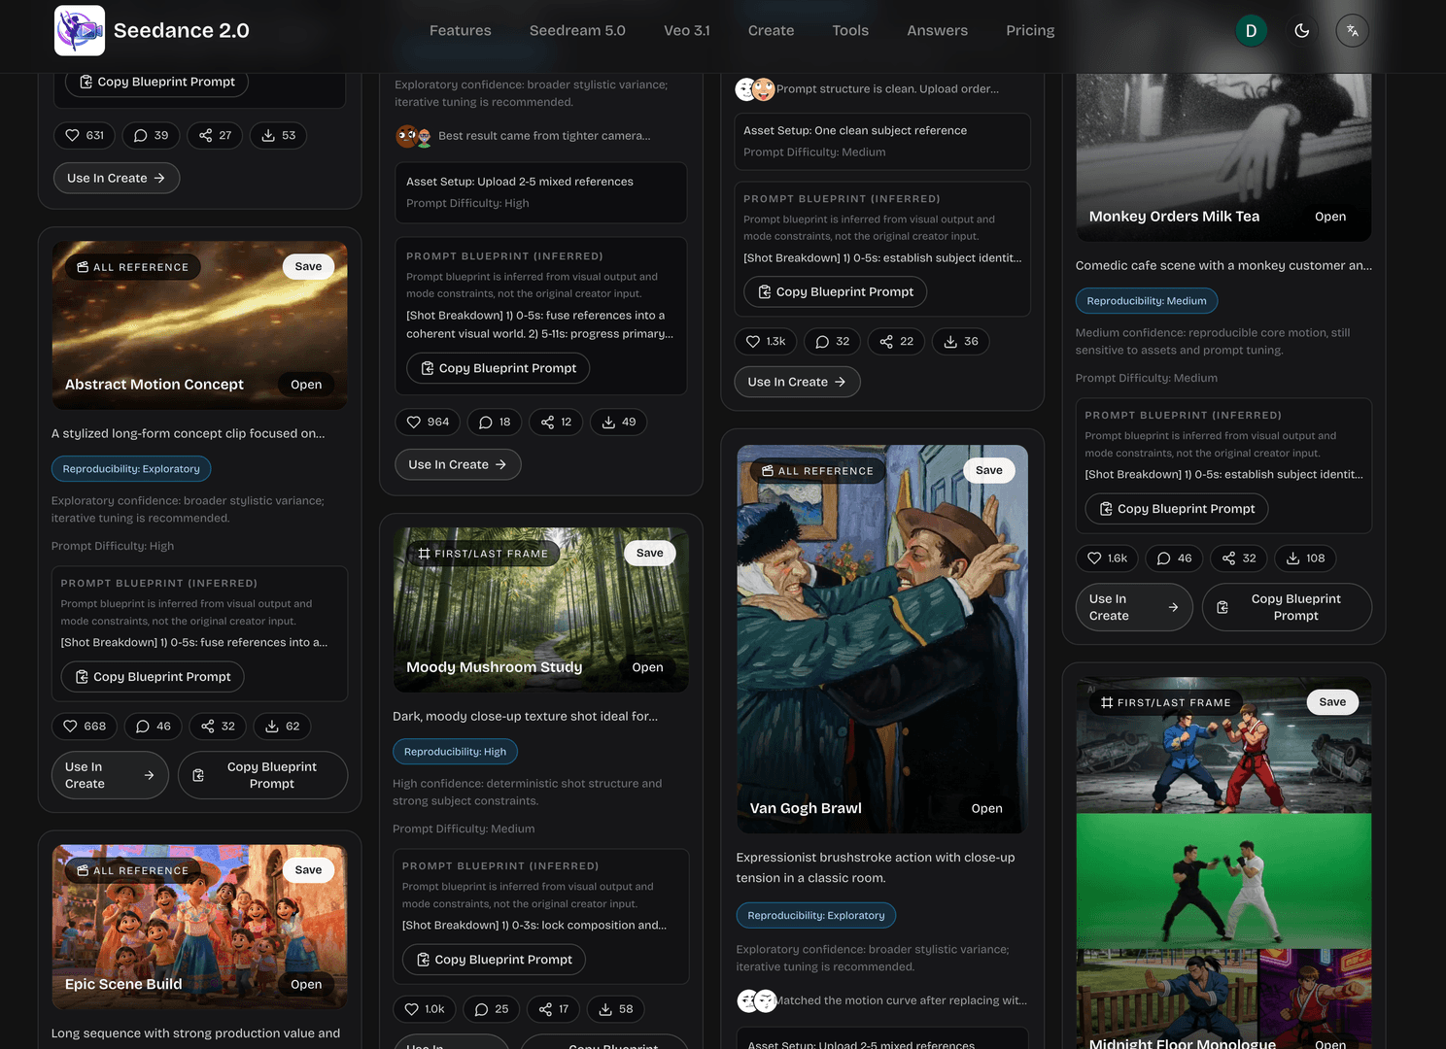
Task: Like Monkey Orders Milk Tea card (1.6k)
Action: (1108, 558)
